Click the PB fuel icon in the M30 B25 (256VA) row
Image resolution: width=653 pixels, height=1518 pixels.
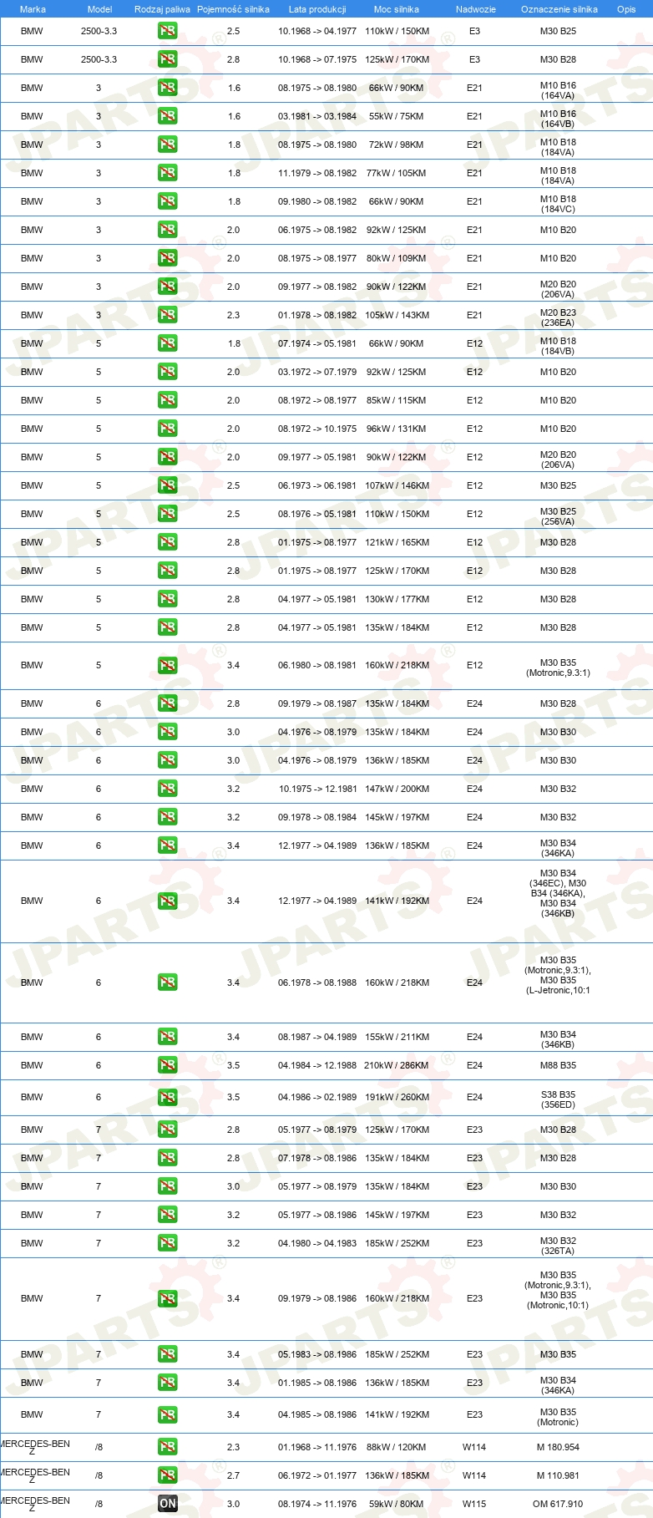point(167,514)
